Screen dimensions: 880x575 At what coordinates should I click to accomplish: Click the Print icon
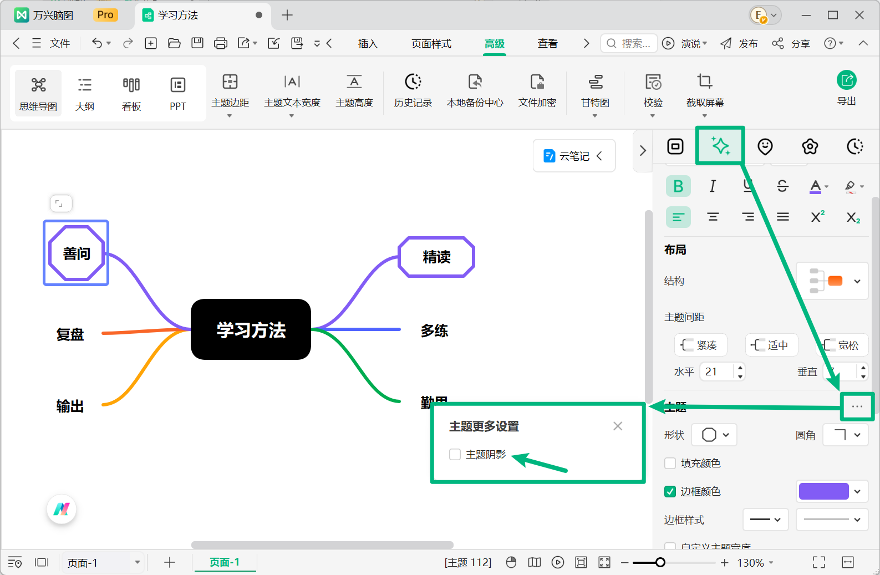tap(221, 43)
